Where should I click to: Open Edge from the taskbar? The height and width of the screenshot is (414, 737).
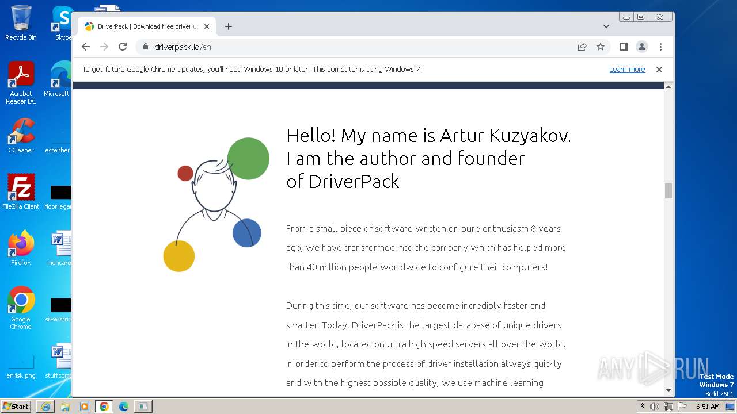[124, 407]
